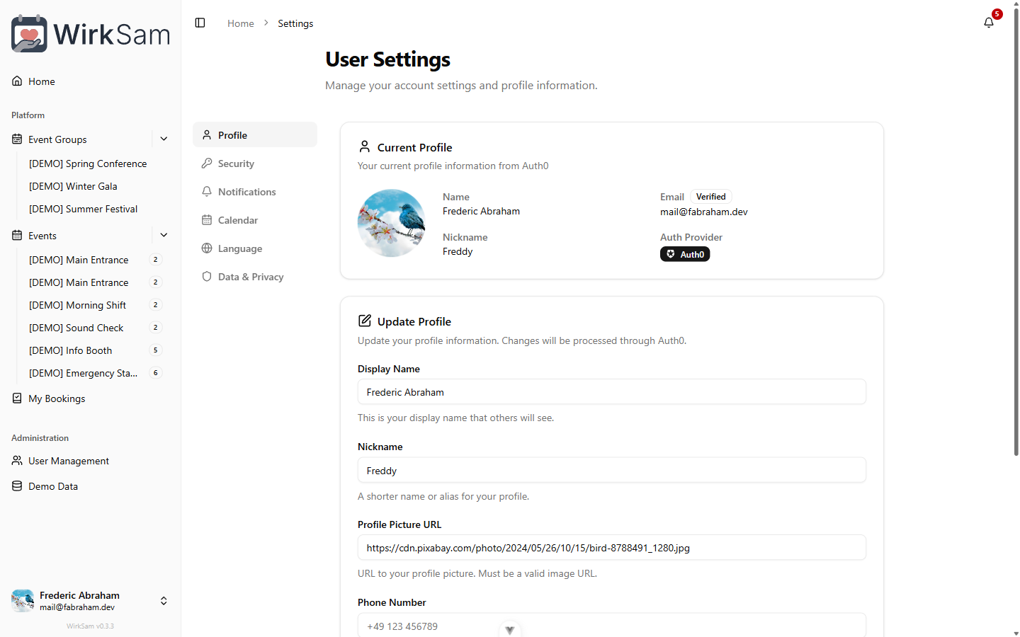
Task: Go to Home breadcrumb link
Action: click(x=241, y=23)
